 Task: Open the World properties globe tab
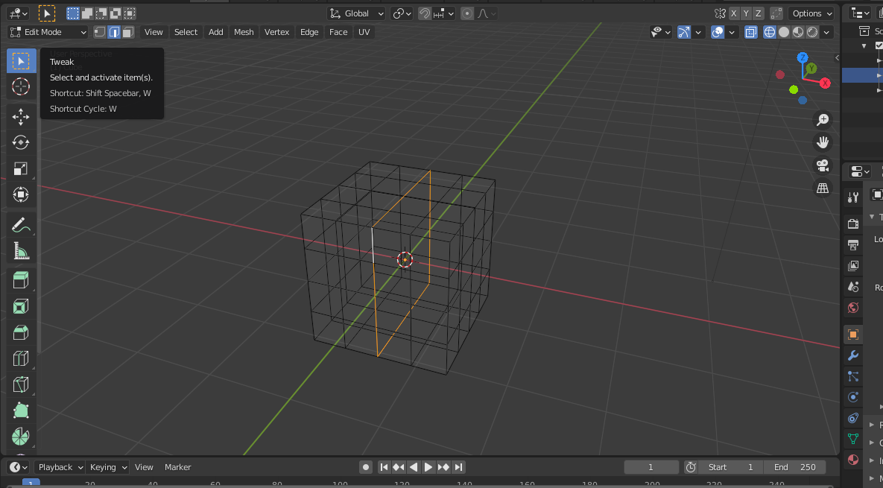coord(853,308)
